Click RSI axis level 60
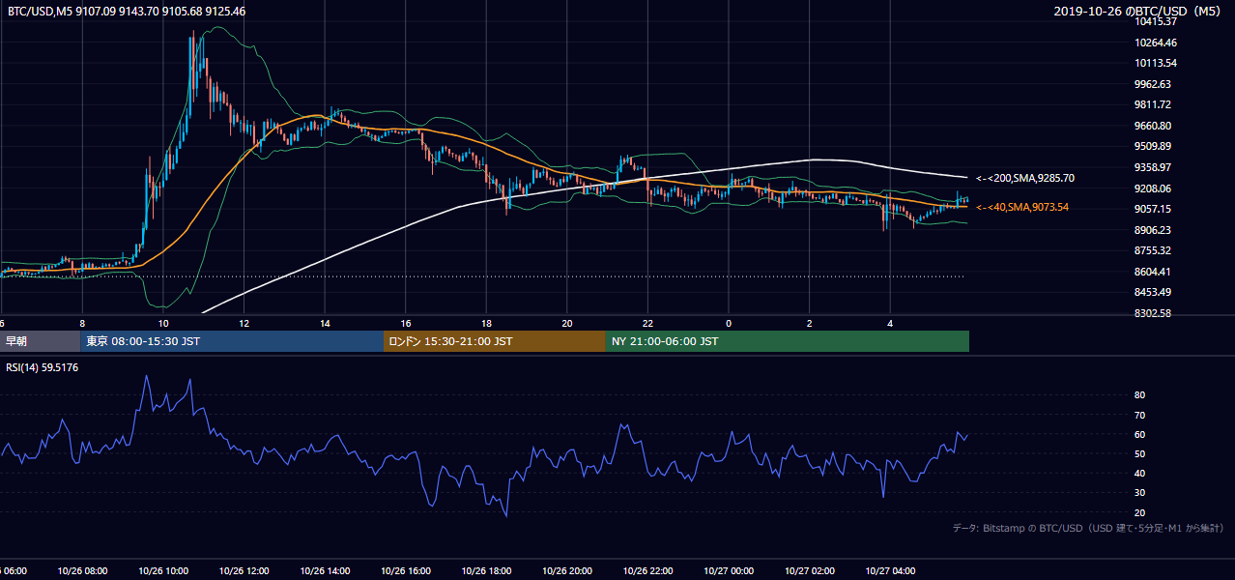This screenshot has width=1235, height=580. tap(1140, 434)
